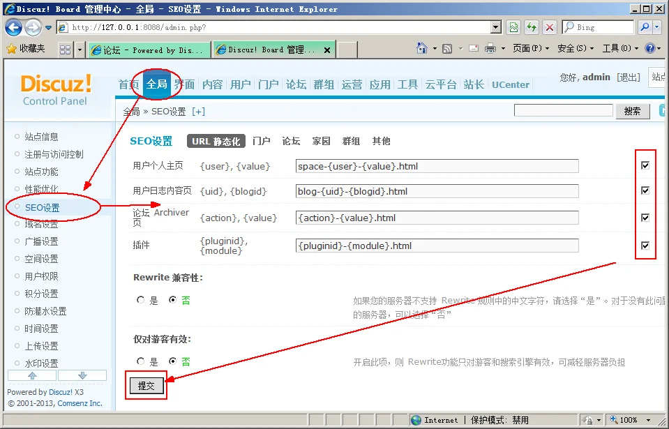Open the recent pages dropdown arrow
The image size is (669, 429).
coord(48,28)
